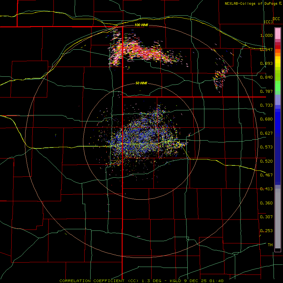This screenshot has height=283, width=283.
Task: Select the 0.947 scale value
Action: (266, 49)
